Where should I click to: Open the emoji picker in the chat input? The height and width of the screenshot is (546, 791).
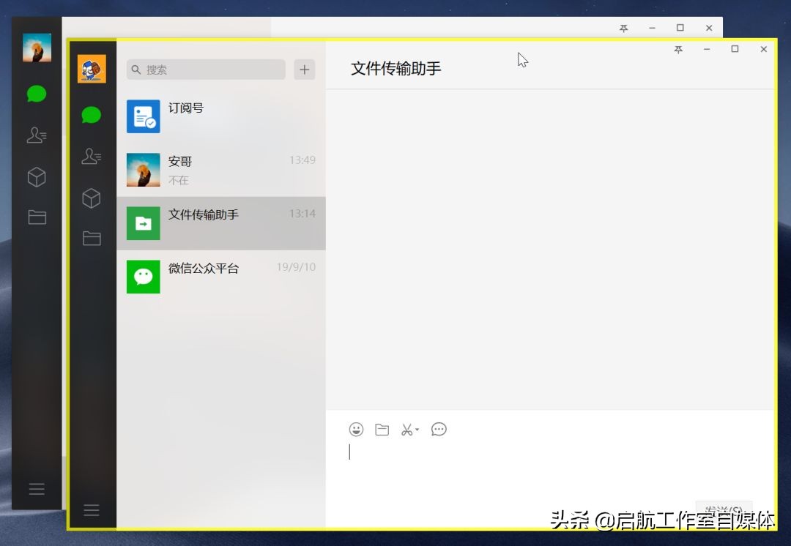pos(357,430)
